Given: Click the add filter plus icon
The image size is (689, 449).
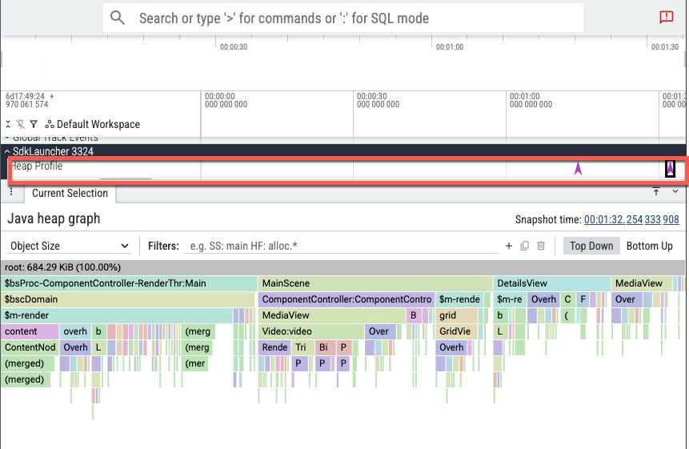Looking at the screenshot, I should click(508, 246).
